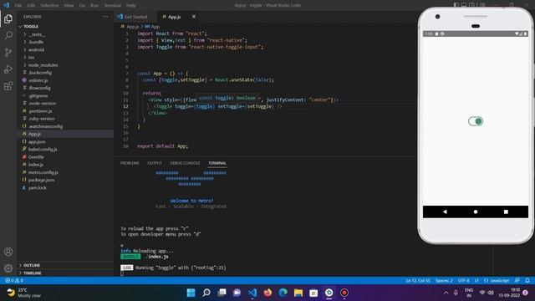
Task: Launch Microsoft Edge from taskbar
Action: pyautogui.click(x=283, y=293)
